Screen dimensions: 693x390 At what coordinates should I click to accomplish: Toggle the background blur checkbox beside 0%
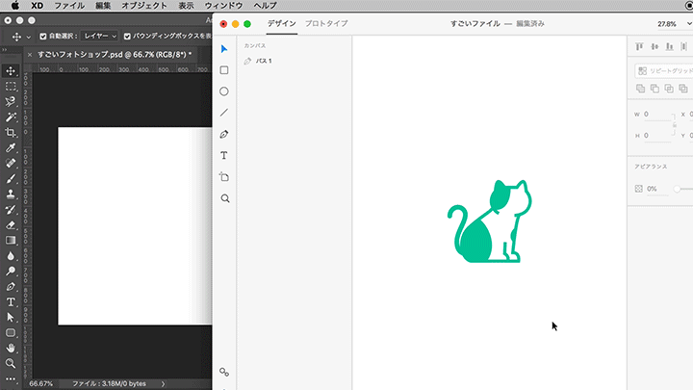[639, 189]
